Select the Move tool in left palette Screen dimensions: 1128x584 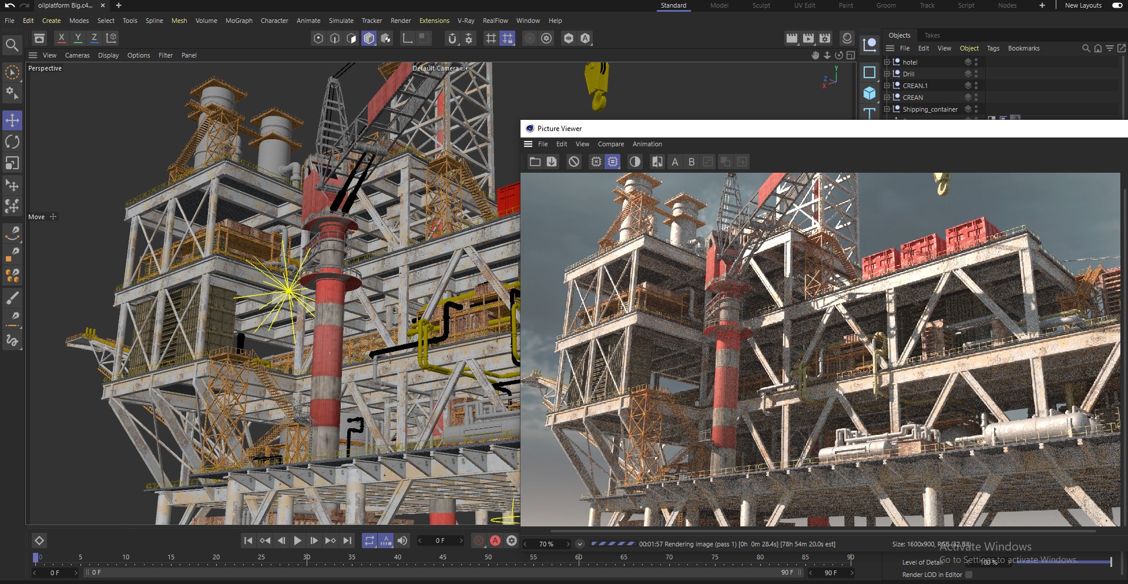point(12,120)
